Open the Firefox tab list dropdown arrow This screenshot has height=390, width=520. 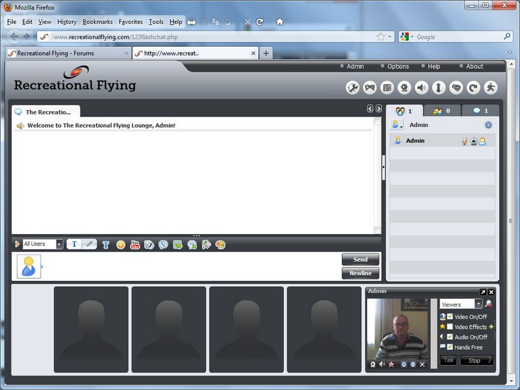(510, 53)
